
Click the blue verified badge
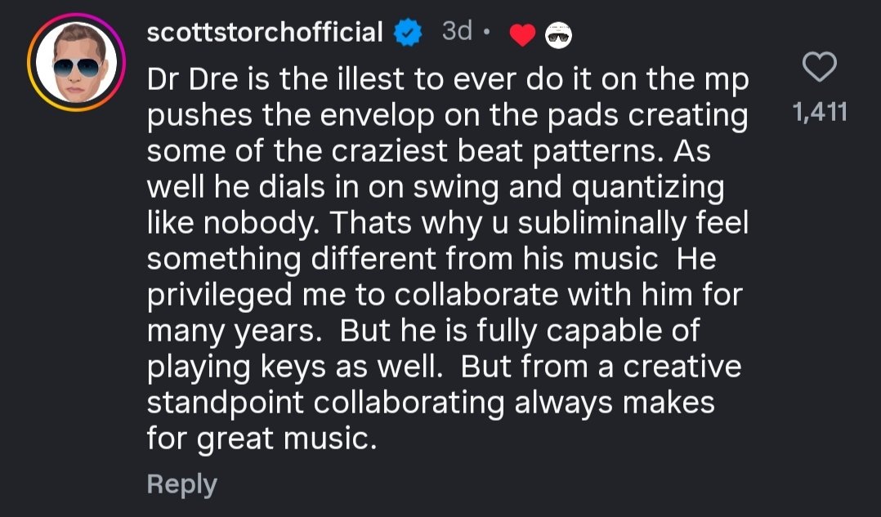(x=407, y=33)
